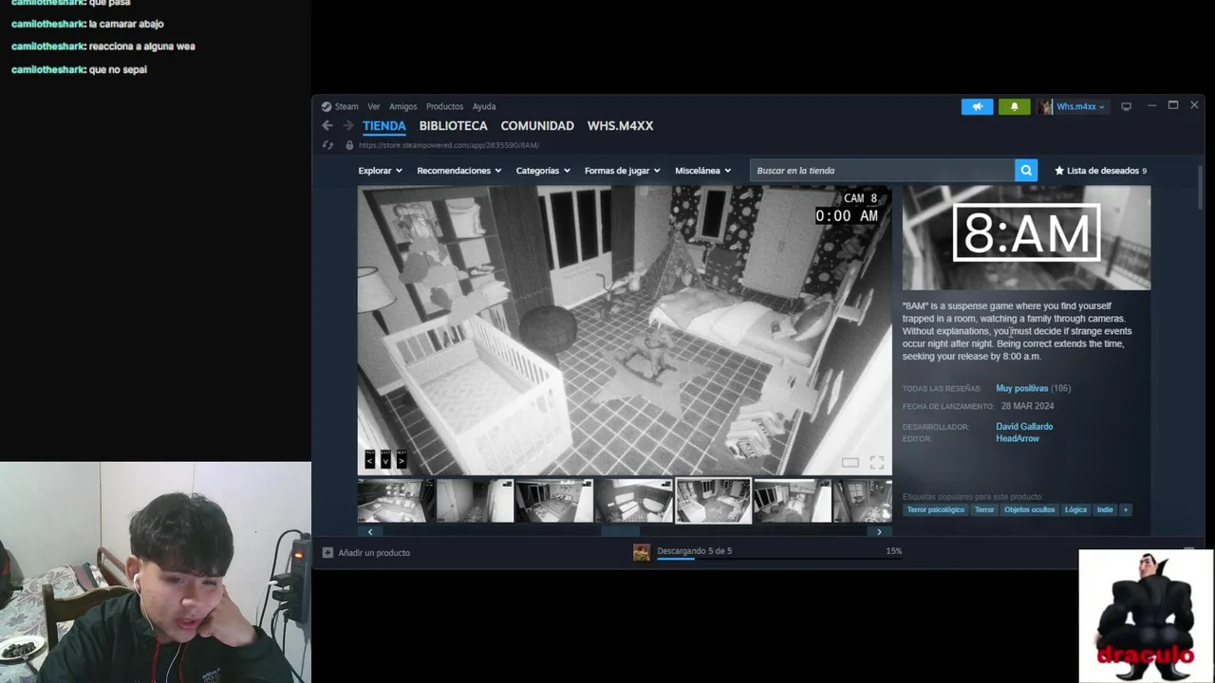1215x683 pixels.
Task: Add more tags with the plus button
Action: click(x=1126, y=509)
